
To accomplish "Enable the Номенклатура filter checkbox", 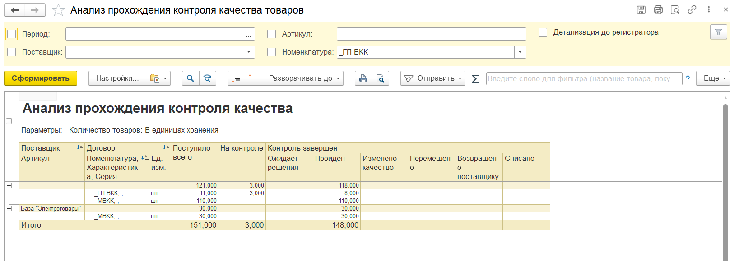I will [x=271, y=52].
